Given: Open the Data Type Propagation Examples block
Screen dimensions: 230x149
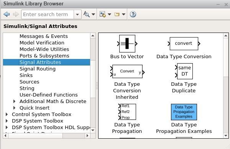Looking at the screenshot, I should pyautogui.click(x=184, y=112).
